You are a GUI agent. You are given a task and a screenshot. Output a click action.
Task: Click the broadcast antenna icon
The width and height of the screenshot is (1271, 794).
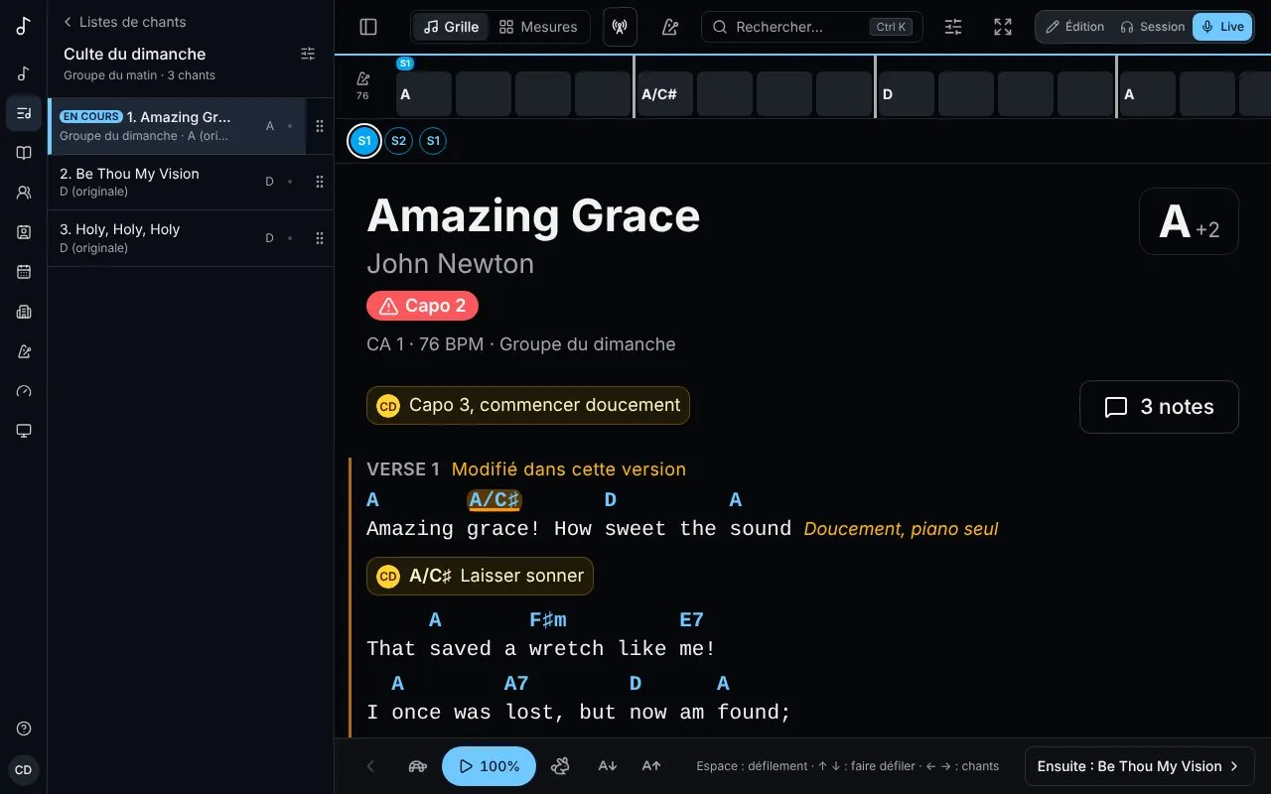[620, 27]
